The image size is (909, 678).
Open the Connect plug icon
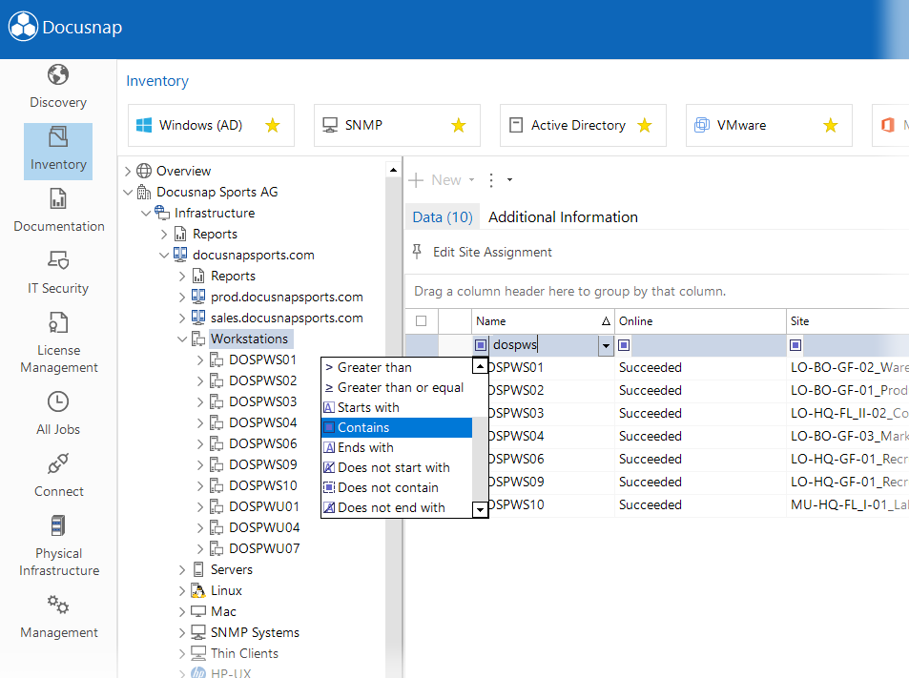pyautogui.click(x=58, y=463)
